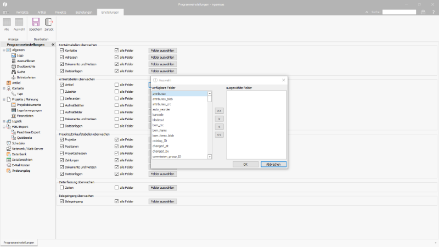Uncheck the Projekte monitoring checkbox

(62, 139)
